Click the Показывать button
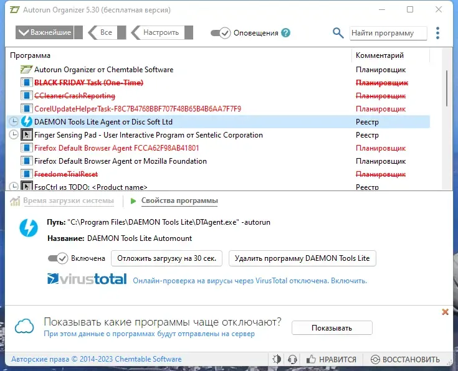 [332, 328]
